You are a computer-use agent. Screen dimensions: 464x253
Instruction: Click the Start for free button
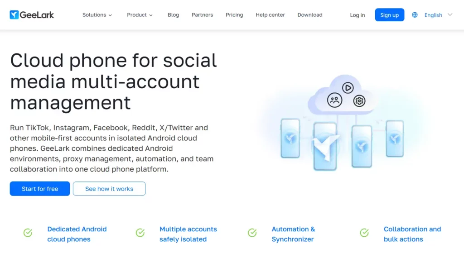coord(40,189)
